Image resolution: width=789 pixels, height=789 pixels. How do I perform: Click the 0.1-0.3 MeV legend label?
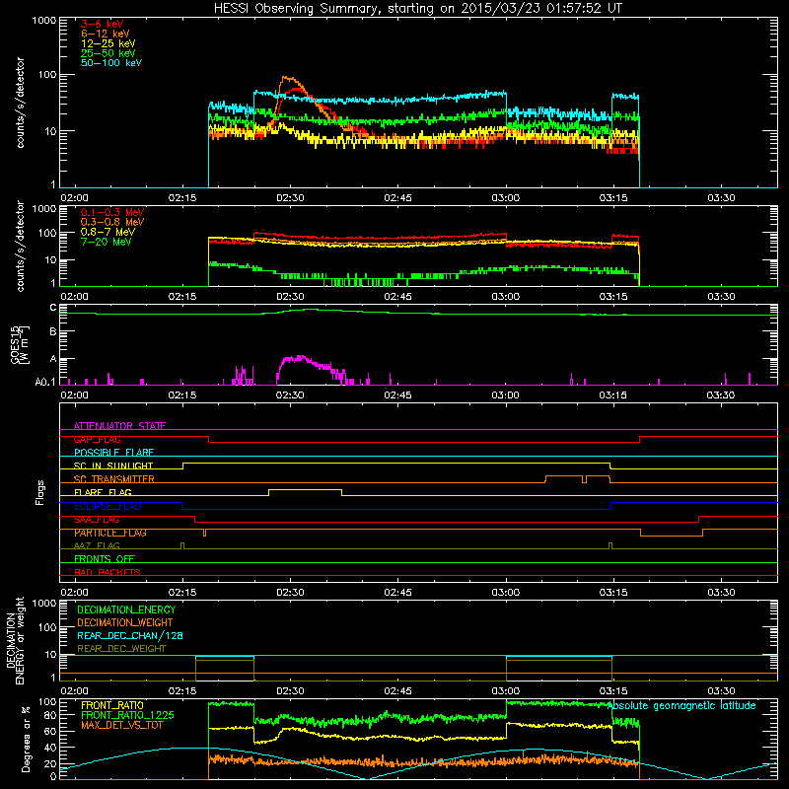click(x=112, y=212)
